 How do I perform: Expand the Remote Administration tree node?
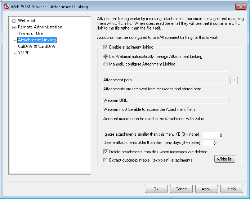pyautogui.click(x=14, y=27)
